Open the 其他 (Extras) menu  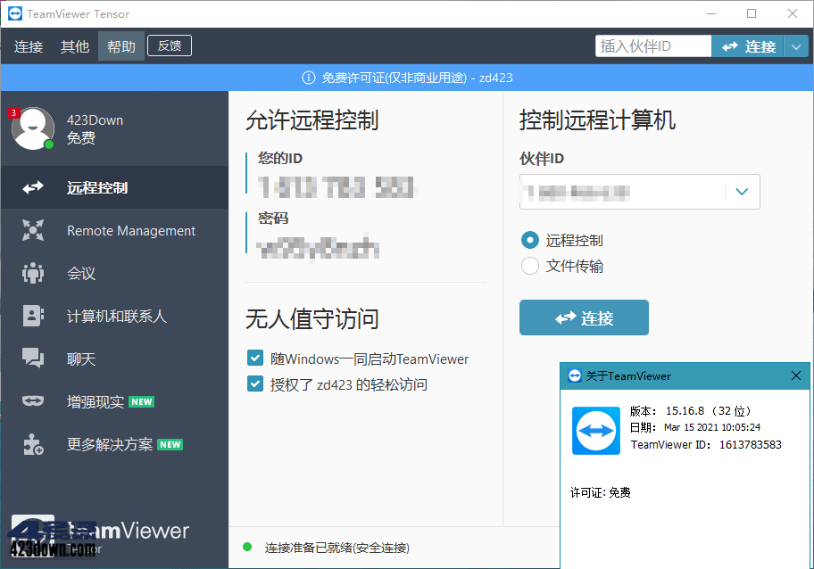(x=75, y=46)
